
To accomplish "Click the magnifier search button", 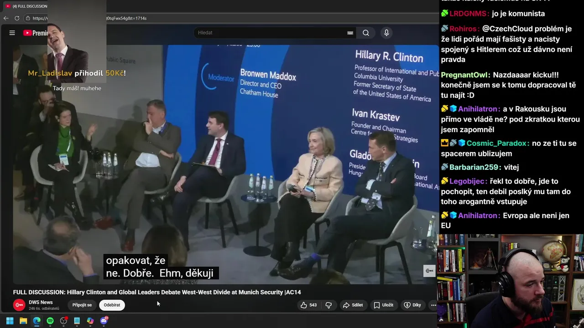I will click(366, 33).
